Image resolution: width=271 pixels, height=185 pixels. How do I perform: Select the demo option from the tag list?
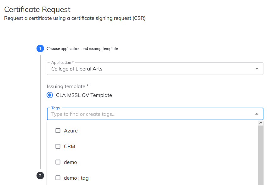(71, 162)
